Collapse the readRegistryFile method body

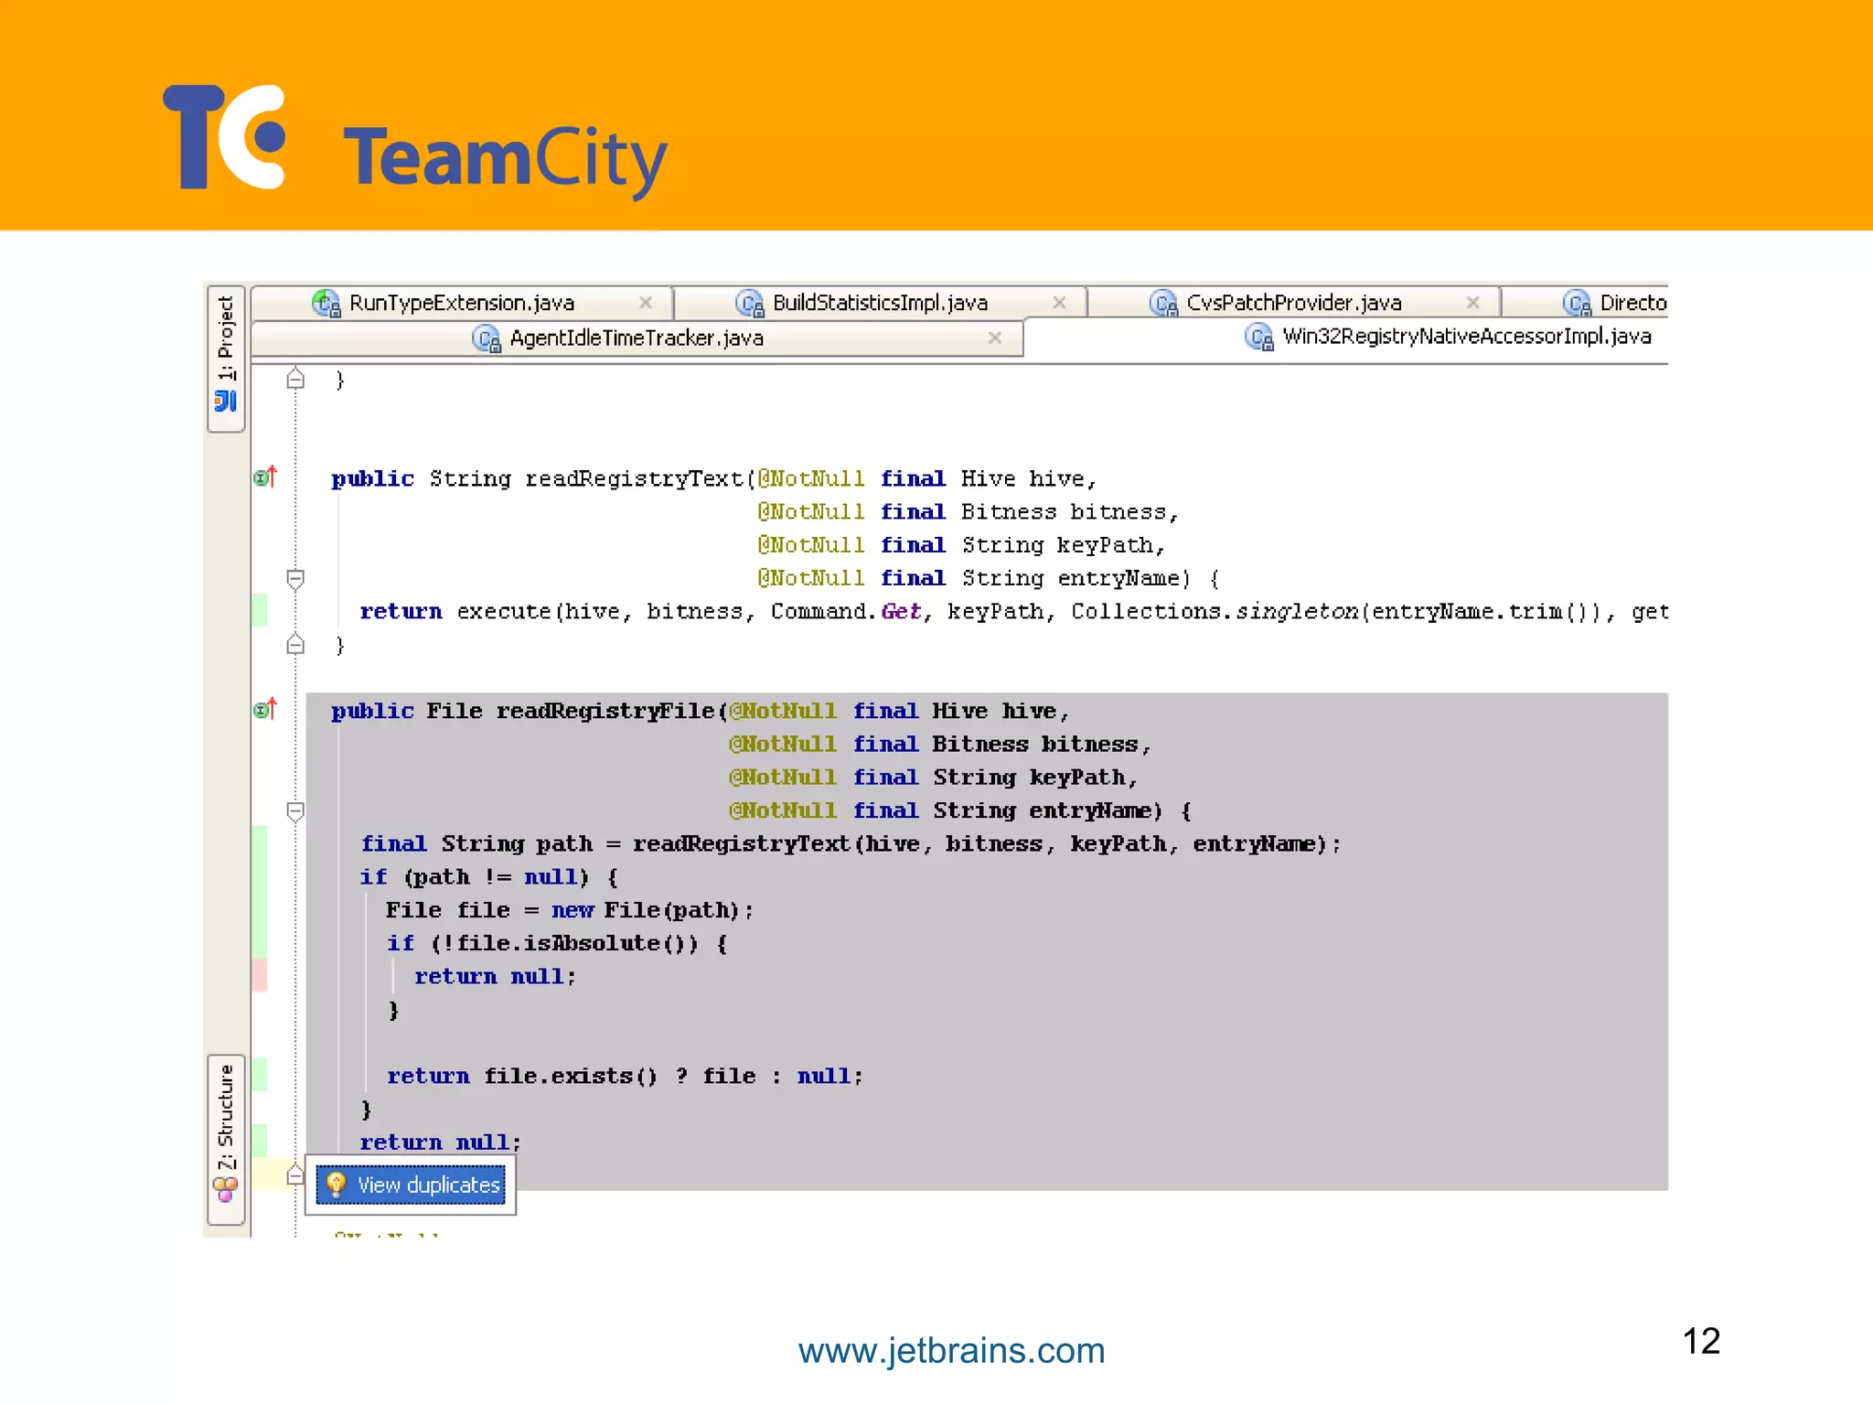point(295,810)
